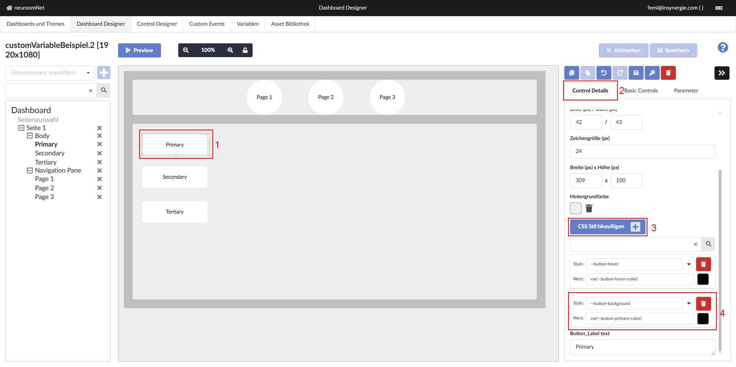Click the zoom out magnifier icon
The width and height of the screenshot is (736, 367).
pyautogui.click(x=186, y=50)
